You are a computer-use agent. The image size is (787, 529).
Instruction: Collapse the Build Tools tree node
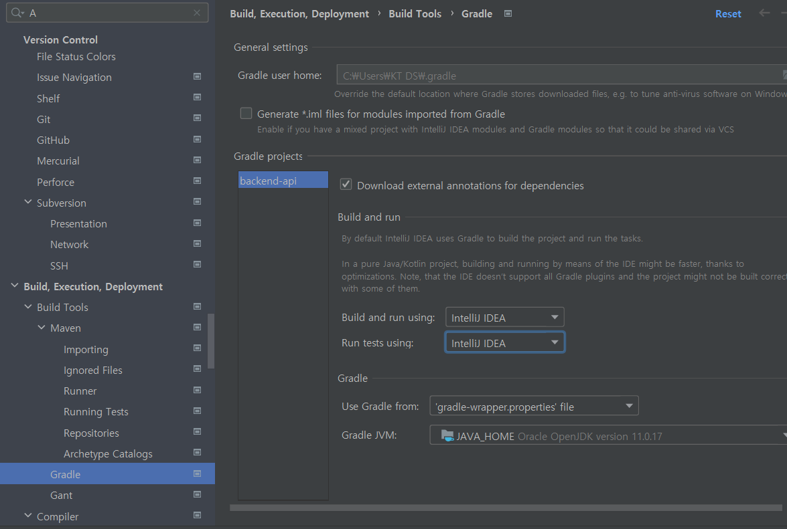click(x=27, y=306)
